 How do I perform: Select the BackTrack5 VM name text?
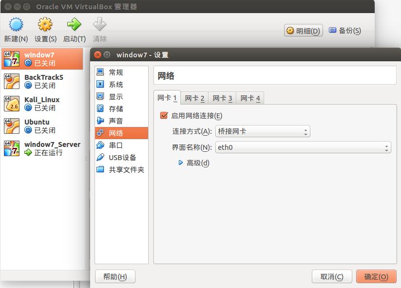[x=44, y=77]
